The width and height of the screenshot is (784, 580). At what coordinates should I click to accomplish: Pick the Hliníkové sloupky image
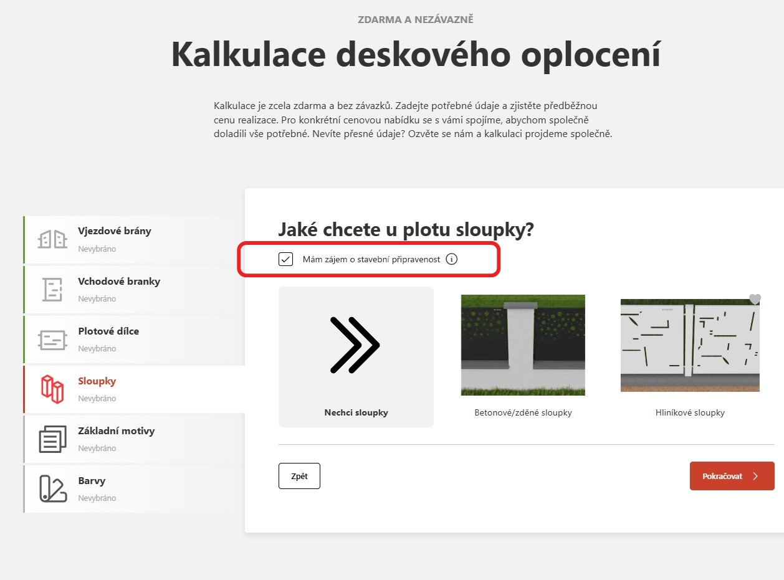690,345
